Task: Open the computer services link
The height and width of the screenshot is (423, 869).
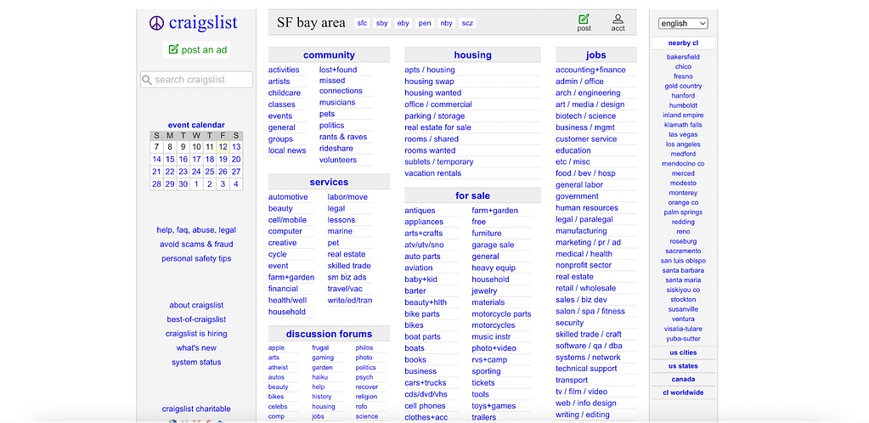Action: pyautogui.click(x=285, y=231)
